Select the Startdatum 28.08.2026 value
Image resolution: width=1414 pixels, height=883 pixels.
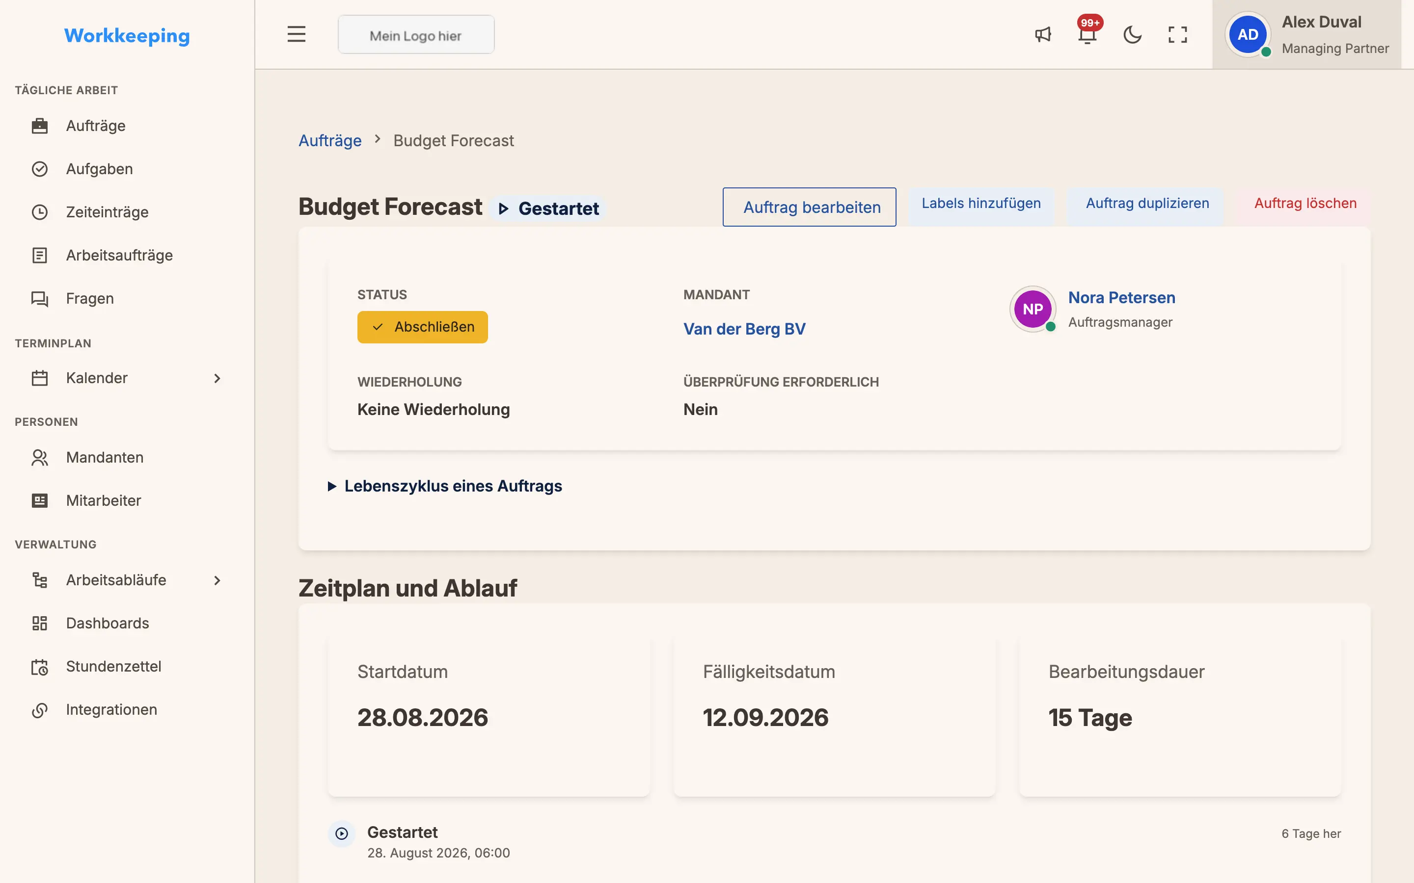(x=422, y=717)
